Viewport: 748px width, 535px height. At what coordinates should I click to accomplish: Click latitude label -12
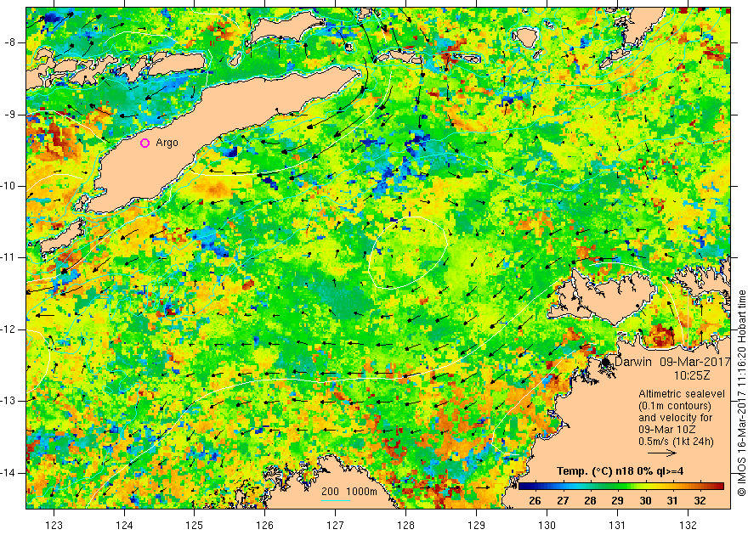pos(9,329)
